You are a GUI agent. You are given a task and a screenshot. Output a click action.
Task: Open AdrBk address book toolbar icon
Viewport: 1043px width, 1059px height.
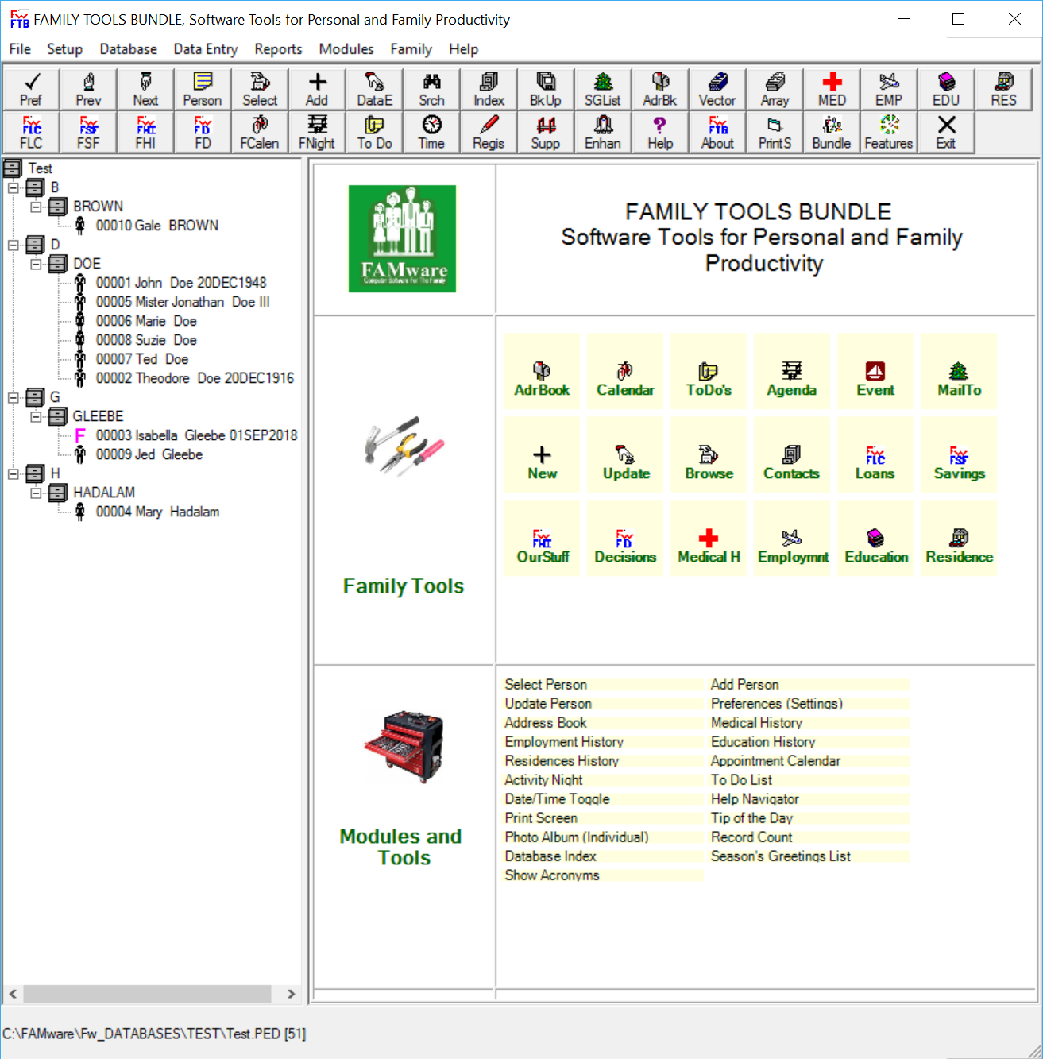660,89
